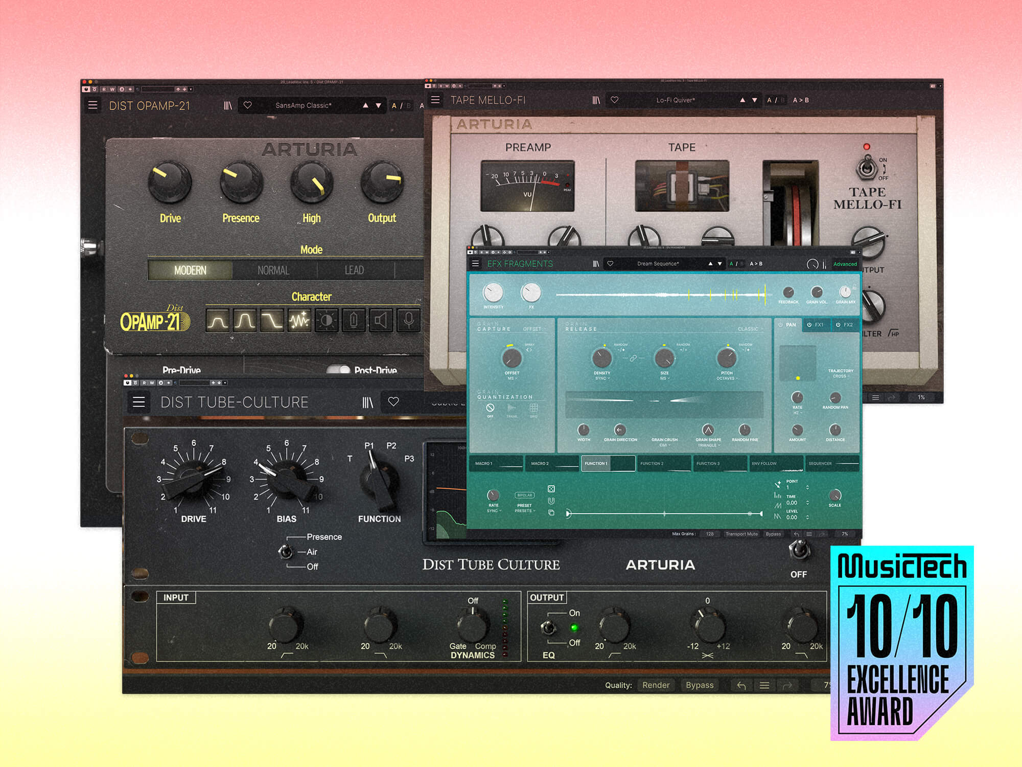Screen dimensions: 1022x767
Task: Open history list in Dist Tube-Culture footer
Action: (764, 685)
